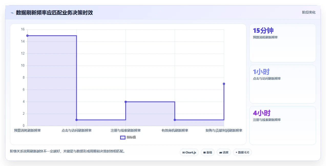Click the y-axis value 4

24,102
